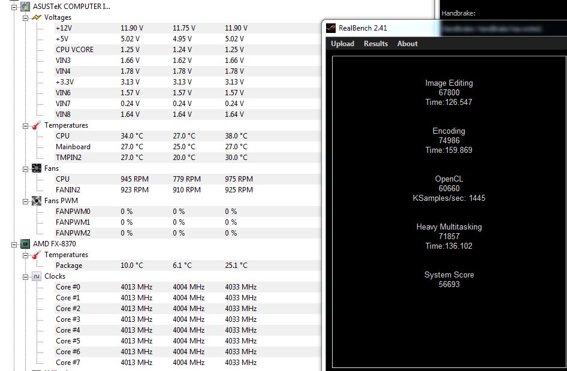Select the +3.3V voltage row
Viewport: 567px width, 371px height.
pos(188,82)
